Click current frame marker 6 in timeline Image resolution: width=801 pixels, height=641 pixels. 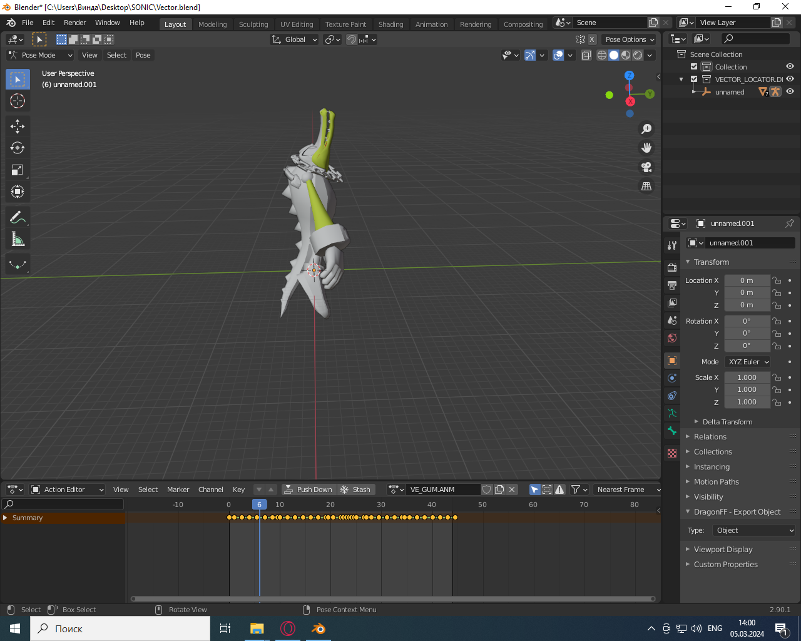(x=260, y=505)
